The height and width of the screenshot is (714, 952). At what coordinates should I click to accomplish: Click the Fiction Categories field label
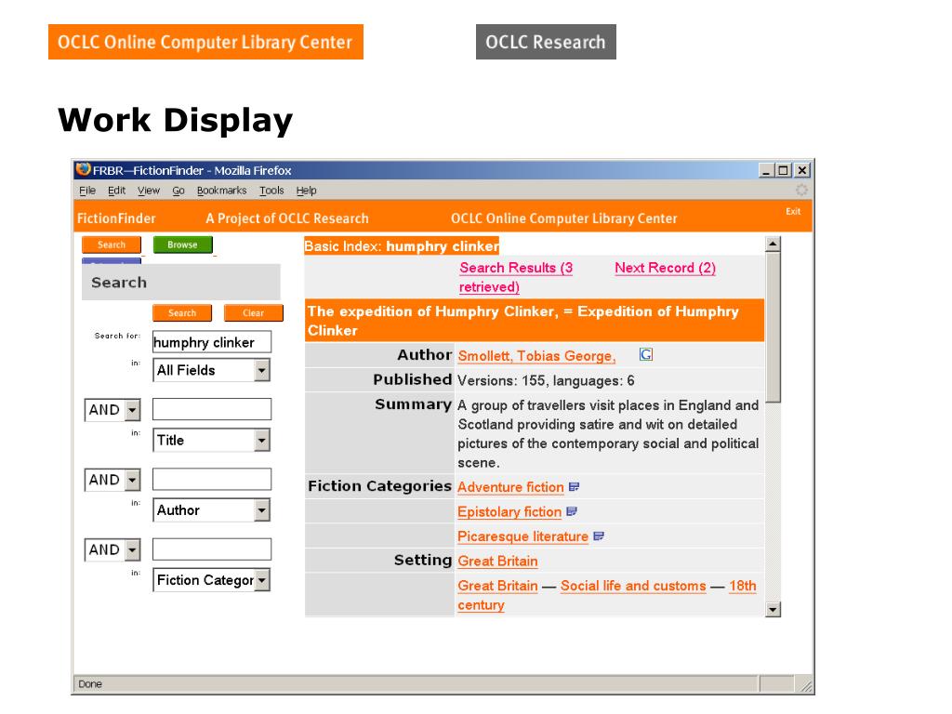pos(380,486)
